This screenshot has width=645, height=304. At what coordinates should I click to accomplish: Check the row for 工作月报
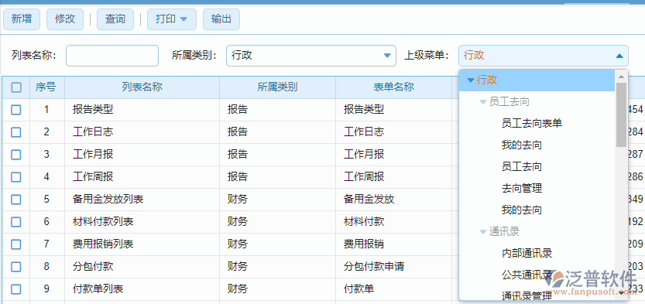point(16,155)
